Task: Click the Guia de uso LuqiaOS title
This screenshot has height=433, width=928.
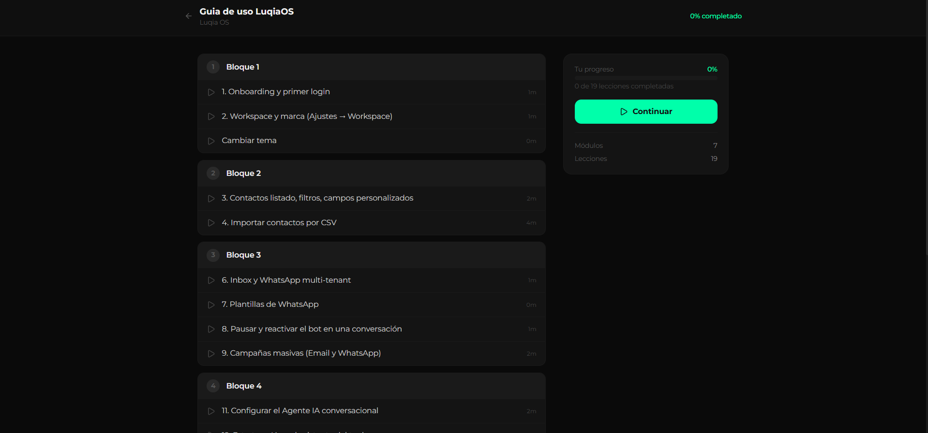Action: coord(247,12)
